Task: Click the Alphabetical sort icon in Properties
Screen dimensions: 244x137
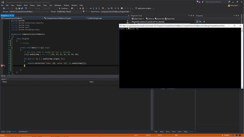Action: pyautogui.click(x=201, y=22)
